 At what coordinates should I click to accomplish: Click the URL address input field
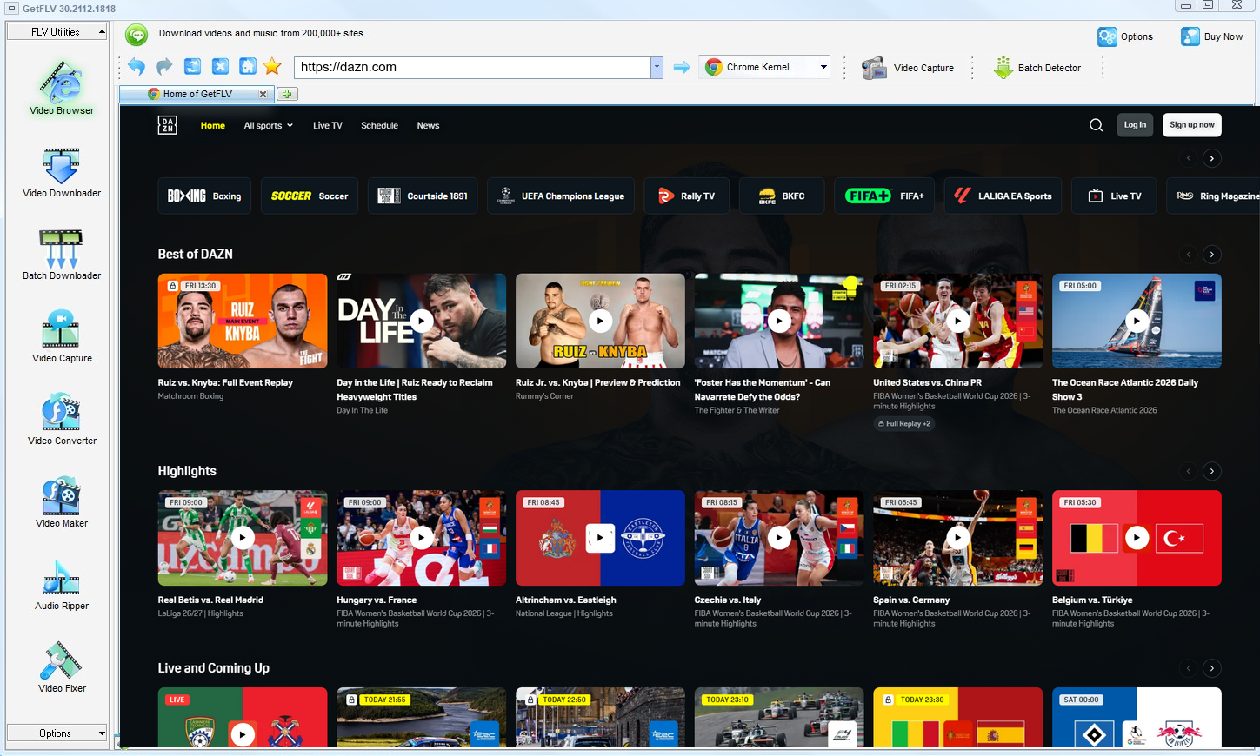(x=472, y=67)
